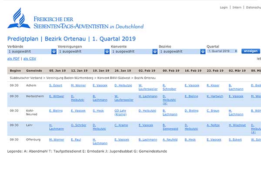This screenshot has width=261, height=174.
Task: Click GD Lahr (Kramp) entry
Action: tap(120, 112)
